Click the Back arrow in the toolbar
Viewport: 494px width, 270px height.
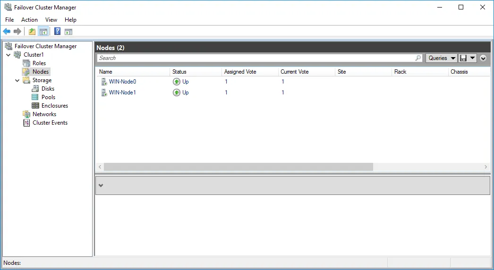coord(7,32)
